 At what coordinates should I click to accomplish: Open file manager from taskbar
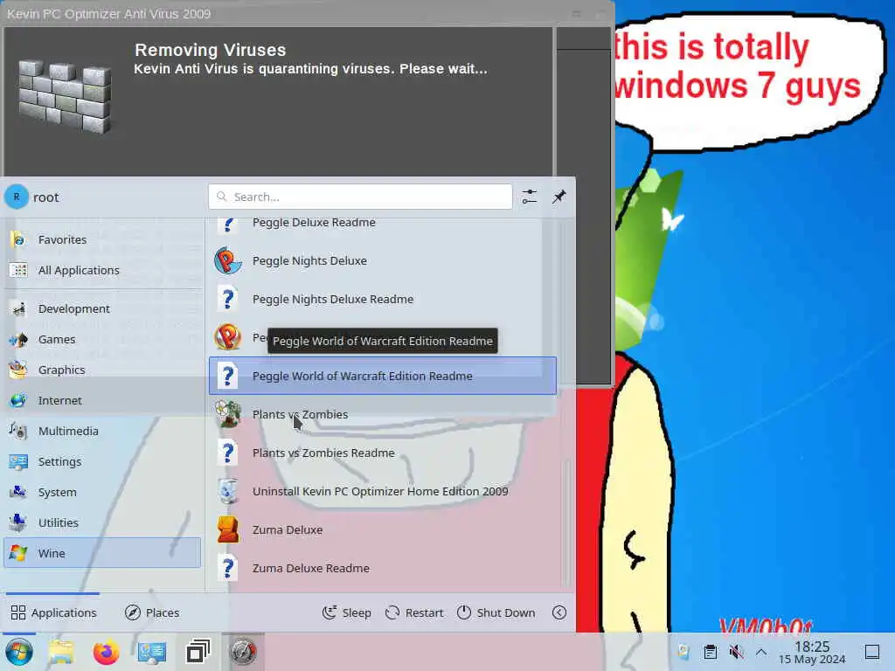pos(61,652)
